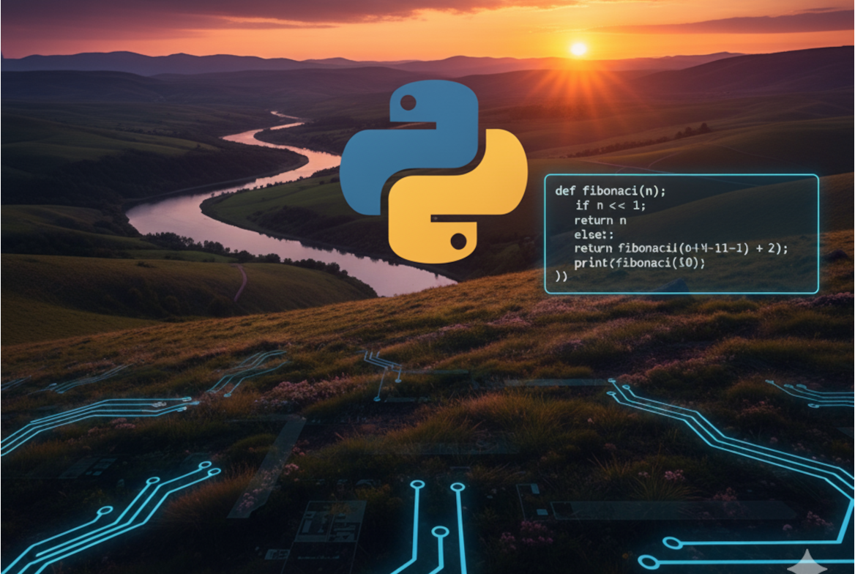The image size is (855, 574).
Task: Click the setting sun on the horizon
Action: [x=578, y=49]
